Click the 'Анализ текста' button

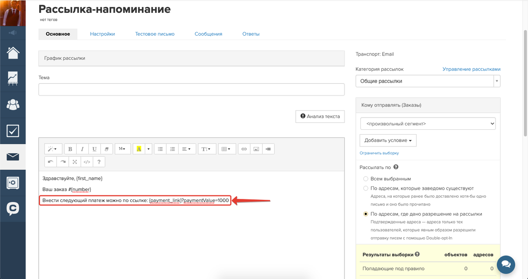click(320, 117)
